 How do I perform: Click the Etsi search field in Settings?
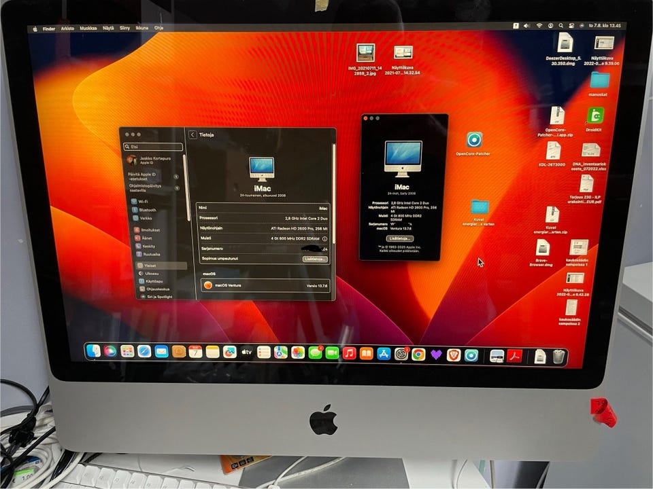pos(153,147)
